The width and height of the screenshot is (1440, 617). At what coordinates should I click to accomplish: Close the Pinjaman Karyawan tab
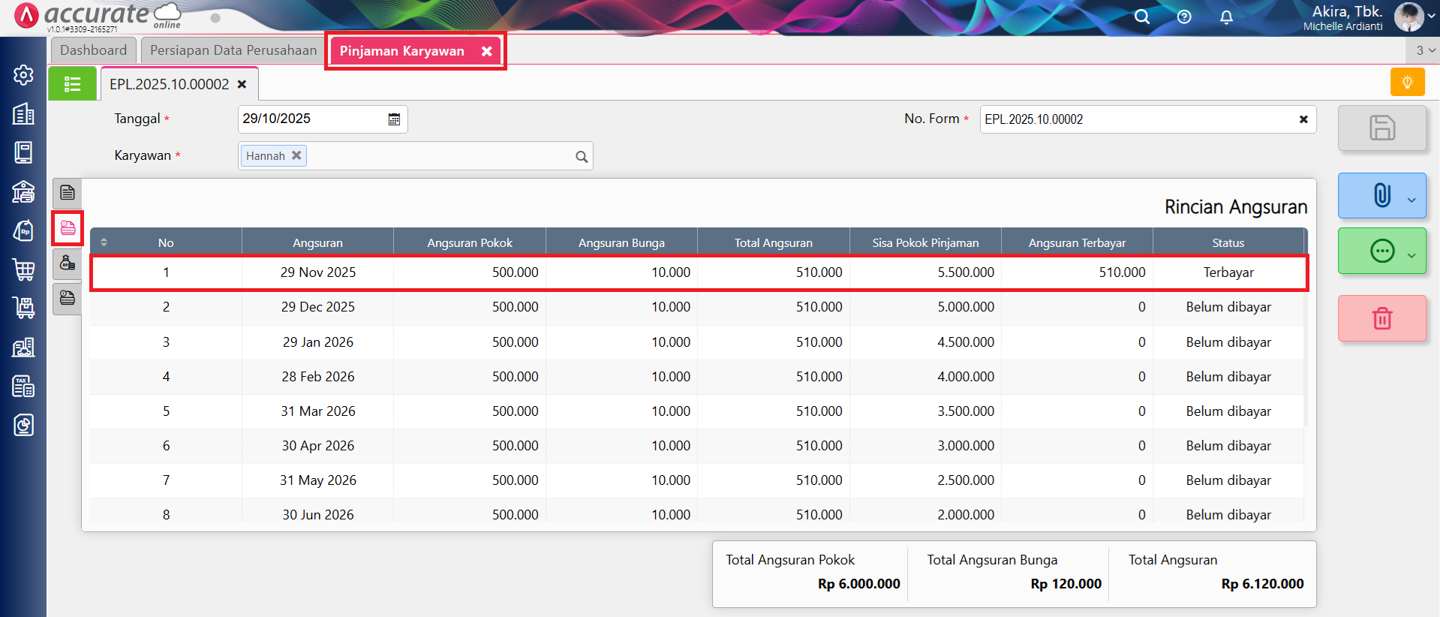tap(487, 51)
